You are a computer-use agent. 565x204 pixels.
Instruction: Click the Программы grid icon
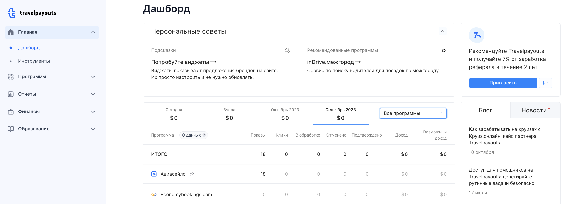(11, 77)
